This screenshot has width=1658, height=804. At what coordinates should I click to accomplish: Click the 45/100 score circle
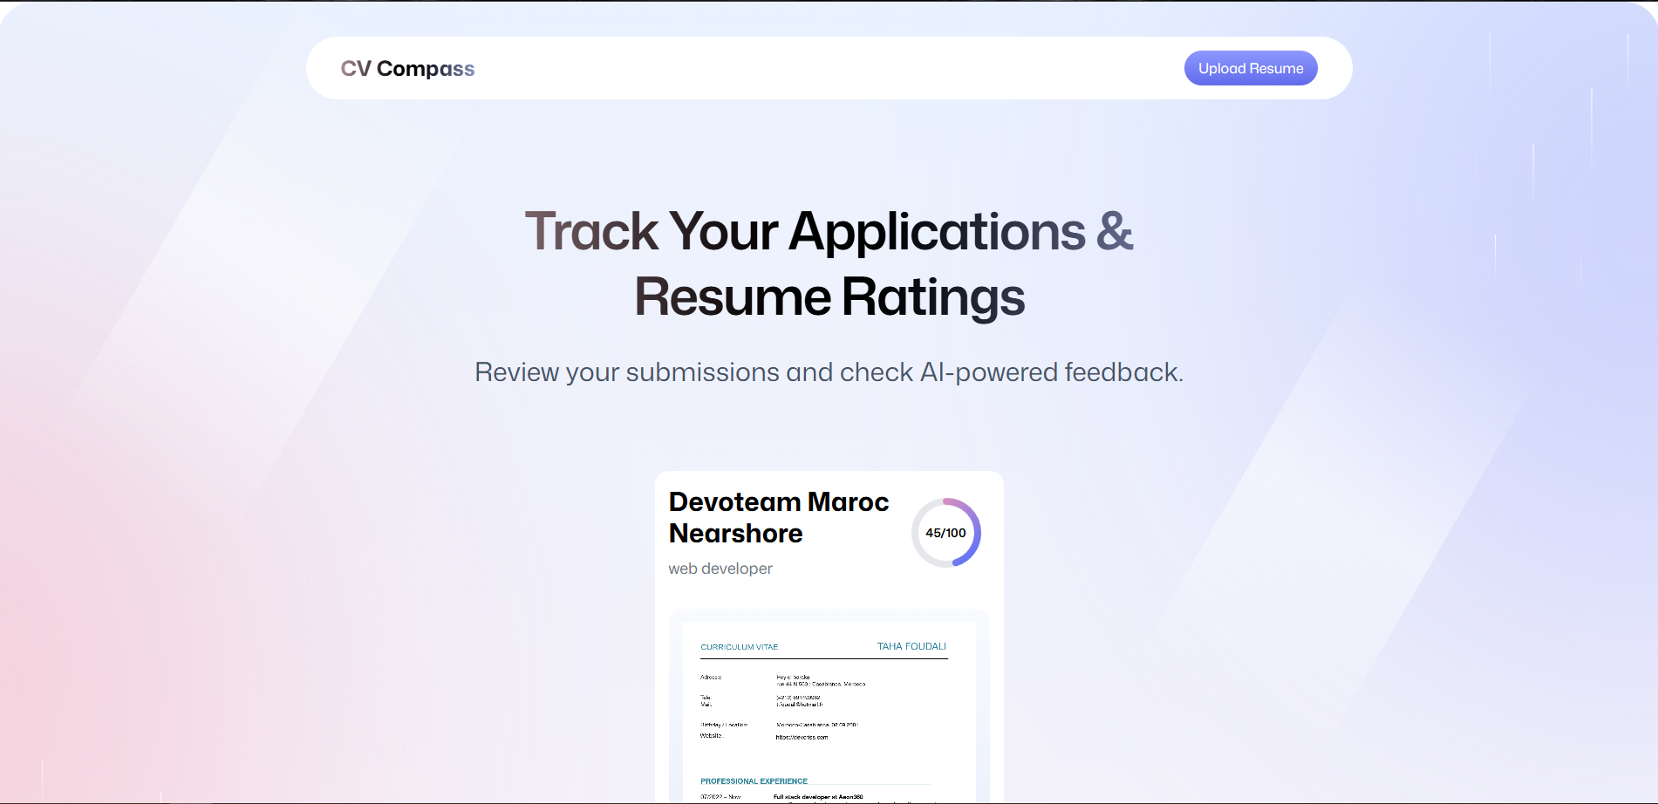(x=945, y=533)
